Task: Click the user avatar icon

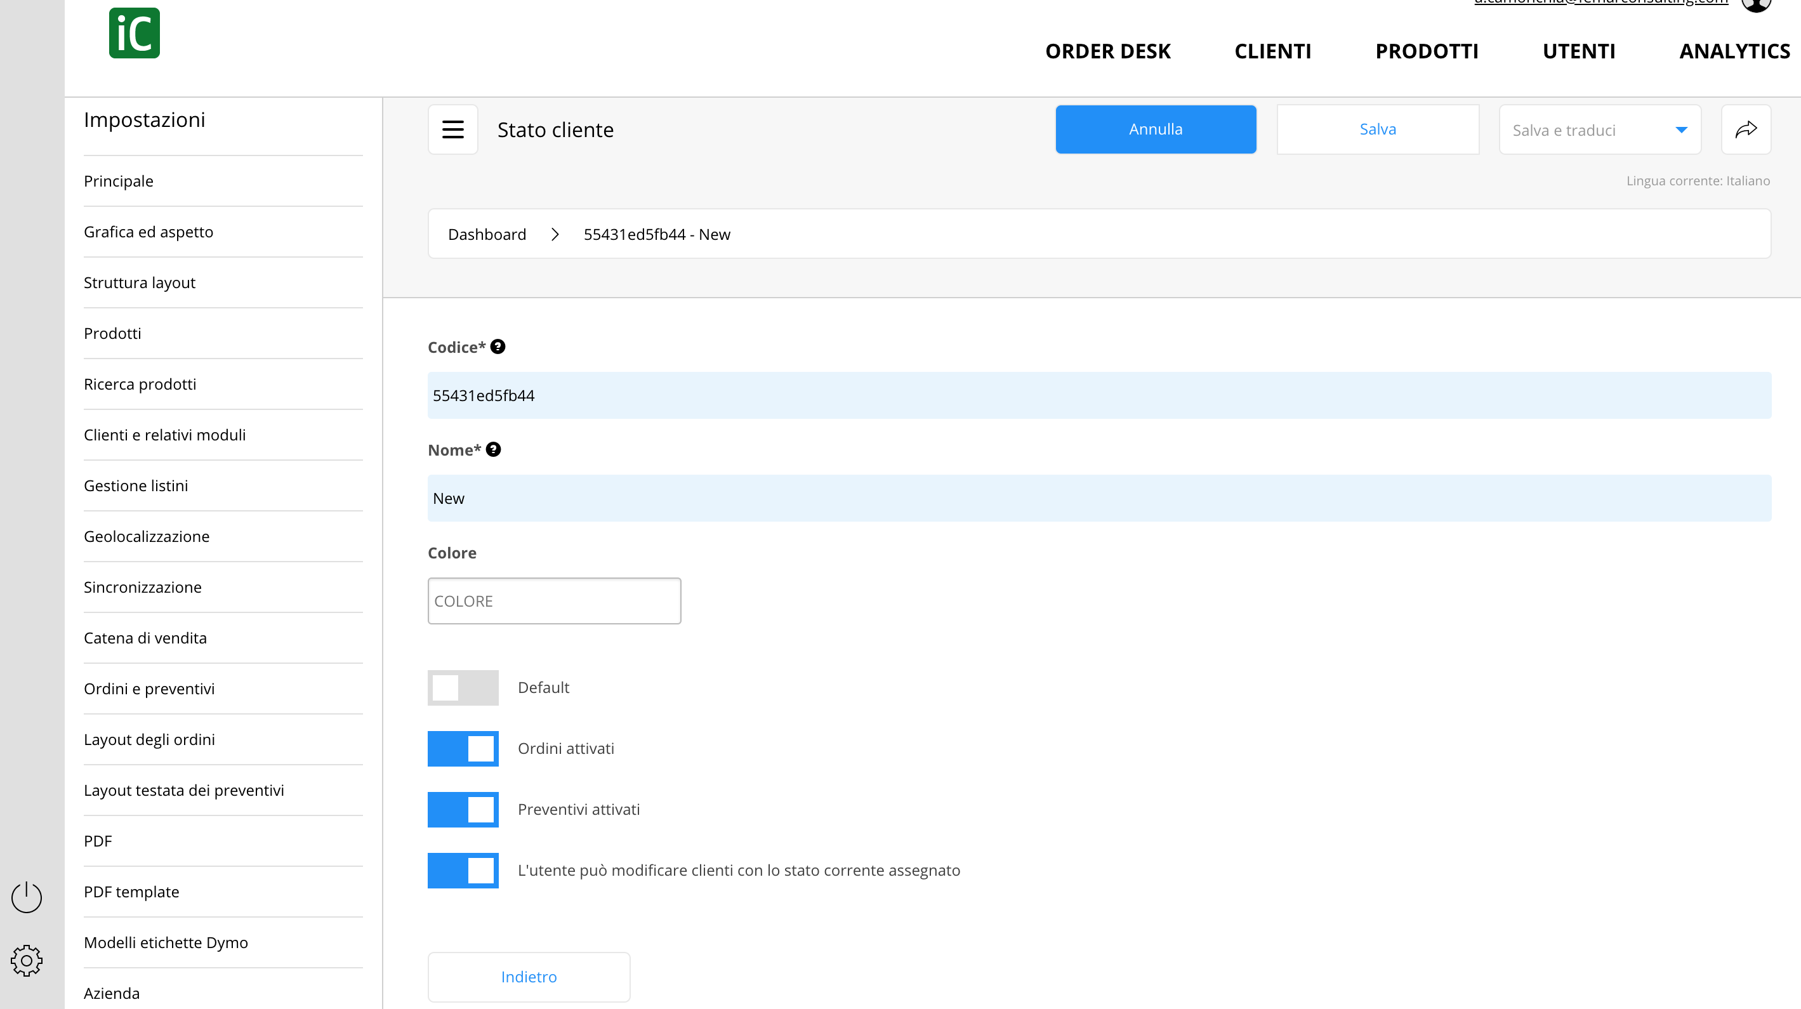Action: pos(1756,4)
